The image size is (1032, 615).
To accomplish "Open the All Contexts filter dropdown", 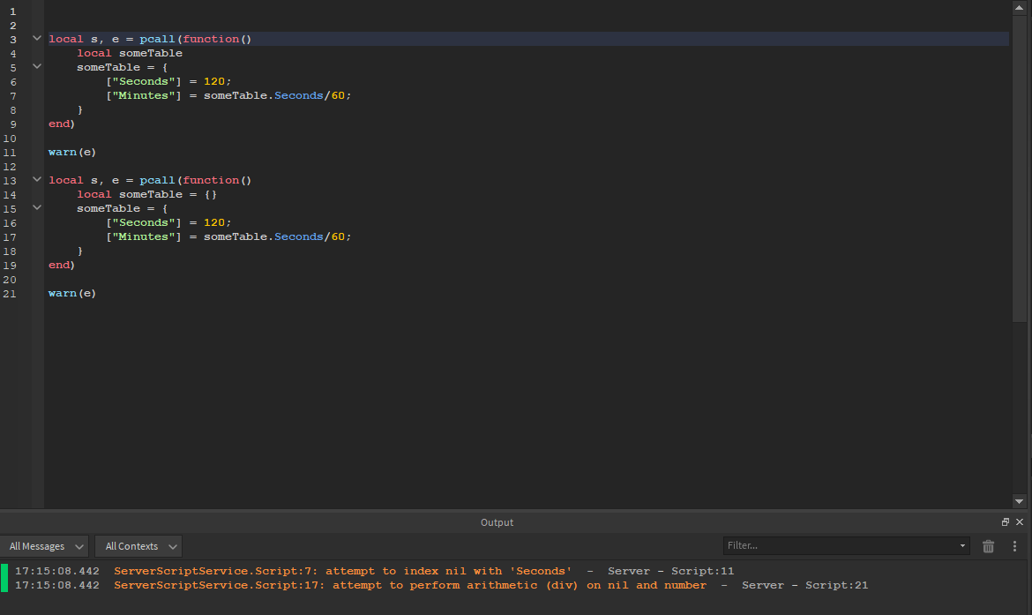I will pyautogui.click(x=138, y=546).
